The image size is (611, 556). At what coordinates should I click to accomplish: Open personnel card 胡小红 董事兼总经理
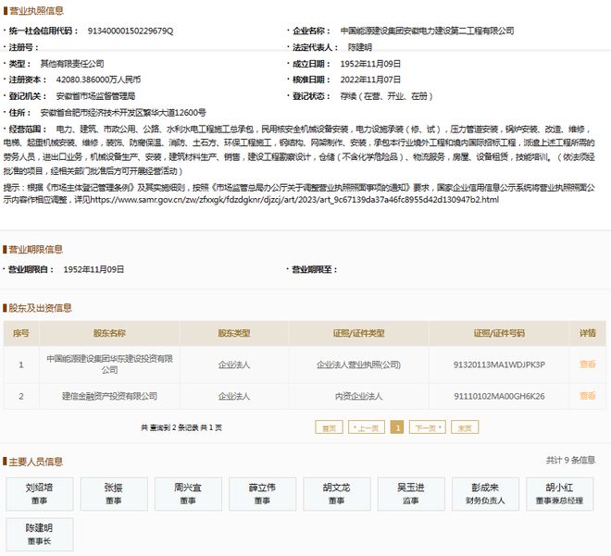tap(559, 494)
